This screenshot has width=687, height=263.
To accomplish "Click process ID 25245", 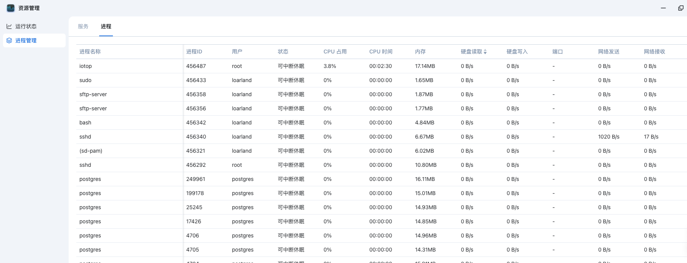I will coord(194,207).
